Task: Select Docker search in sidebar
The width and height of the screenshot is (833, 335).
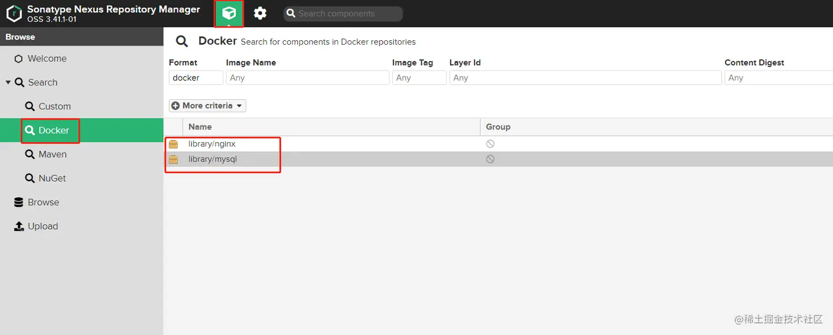Action: [82, 131]
